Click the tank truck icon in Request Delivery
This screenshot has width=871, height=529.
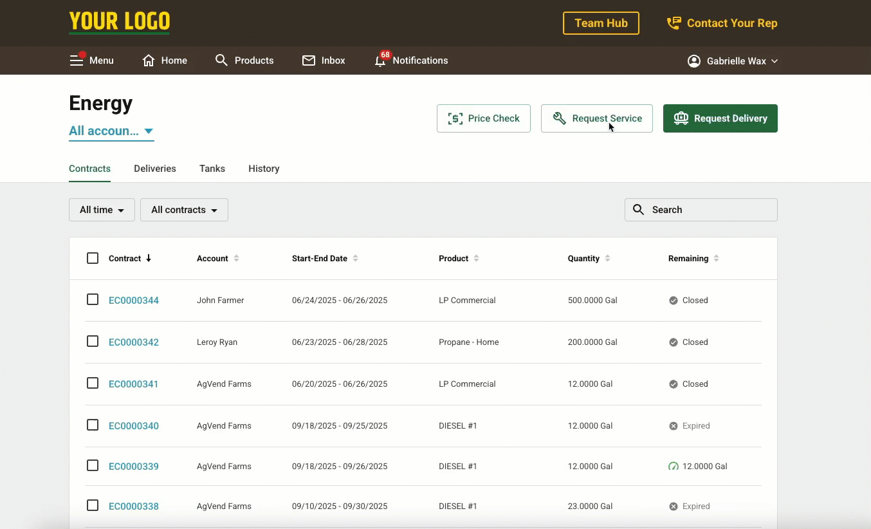pyautogui.click(x=681, y=118)
